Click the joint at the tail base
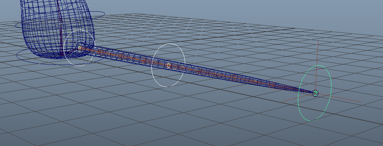The width and height of the screenshot is (383, 146). (80, 47)
